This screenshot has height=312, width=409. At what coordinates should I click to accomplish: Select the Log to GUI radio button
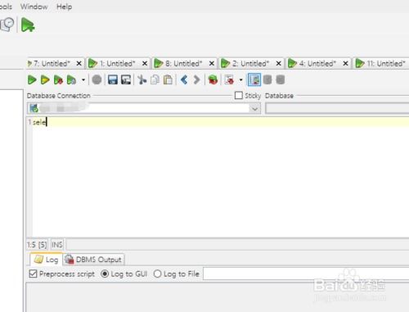click(105, 274)
